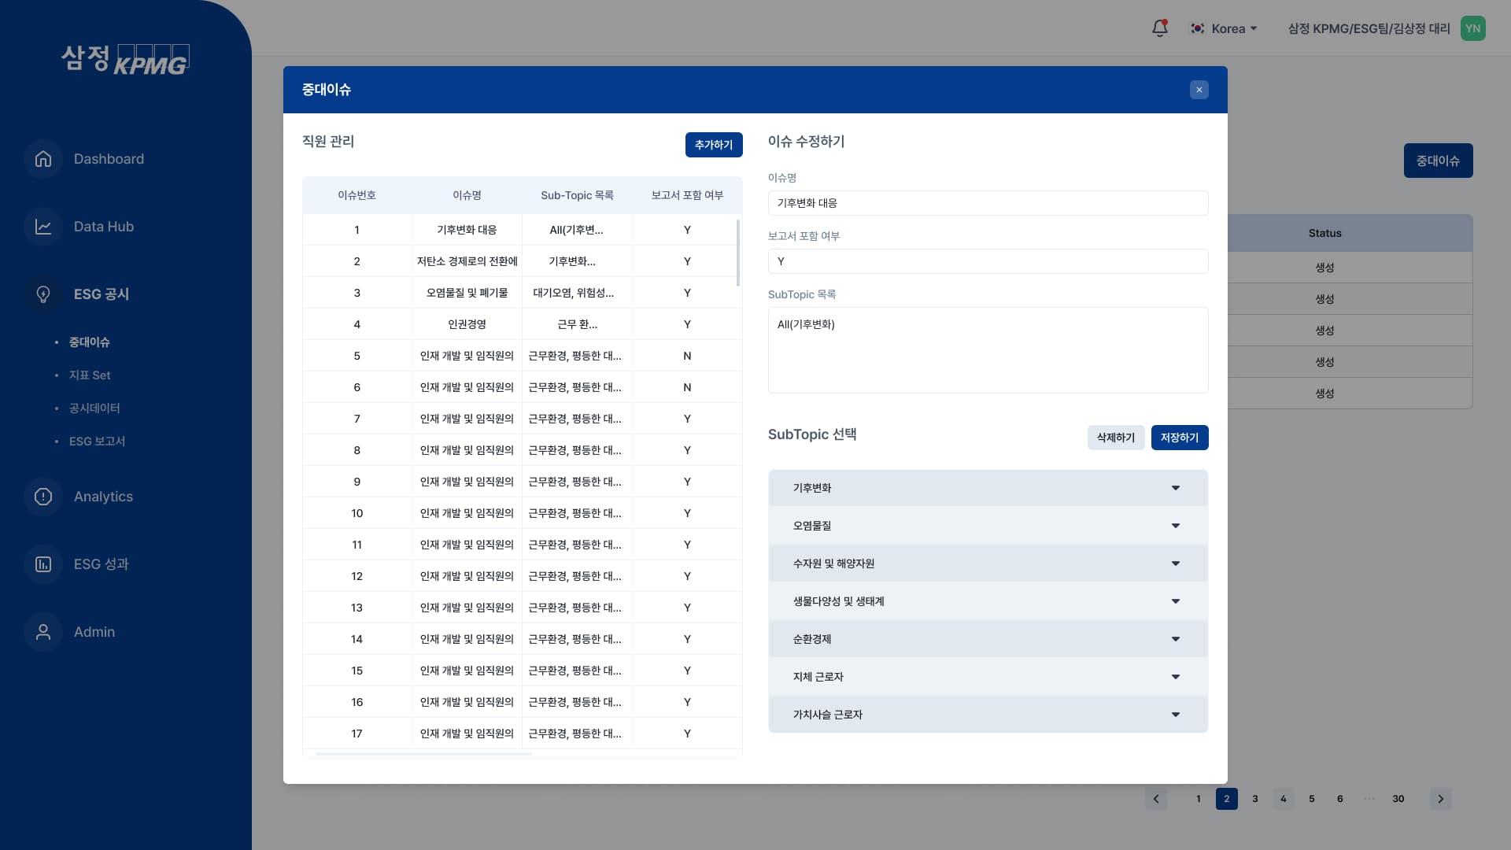The height and width of the screenshot is (850, 1511).
Task: Click the table's vertical scrollbar
Action: click(738, 253)
